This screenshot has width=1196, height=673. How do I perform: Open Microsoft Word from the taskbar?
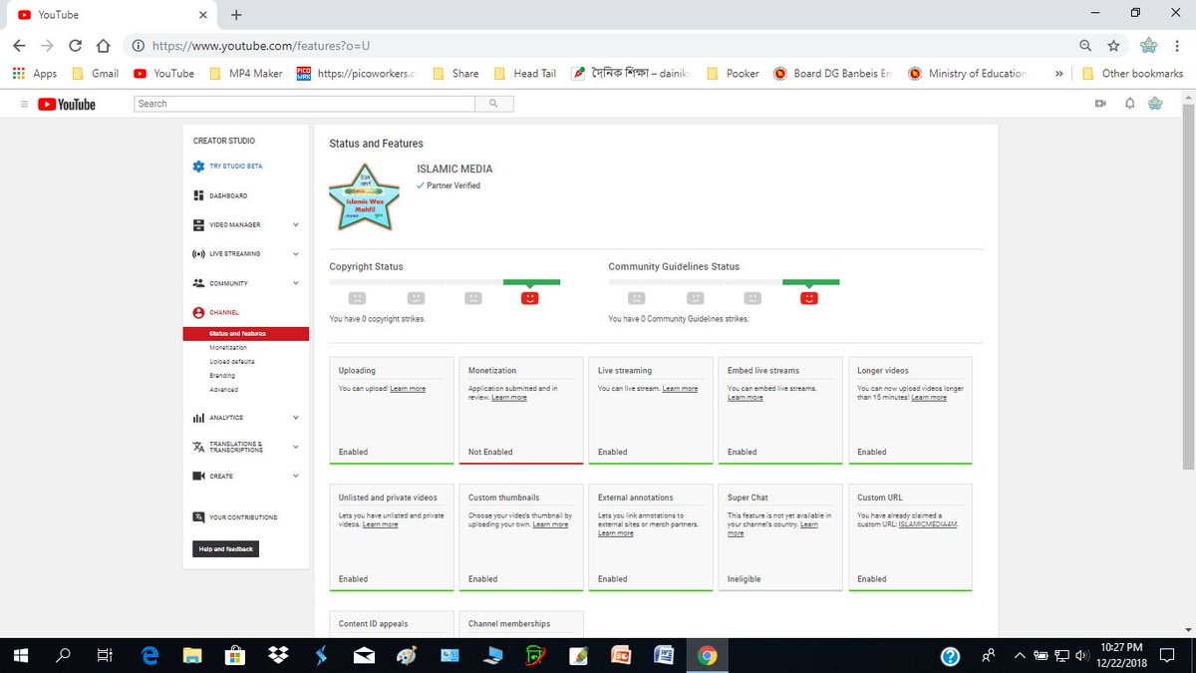tap(664, 655)
